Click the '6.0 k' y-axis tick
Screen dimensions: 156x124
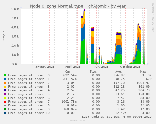click(15, 9)
